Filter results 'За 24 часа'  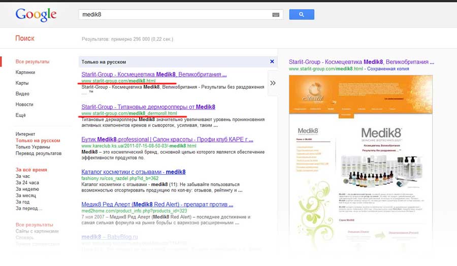point(27,182)
